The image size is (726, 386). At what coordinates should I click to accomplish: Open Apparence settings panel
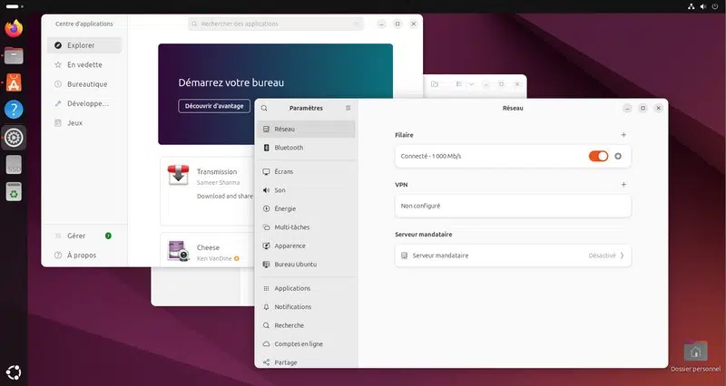[306, 246]
